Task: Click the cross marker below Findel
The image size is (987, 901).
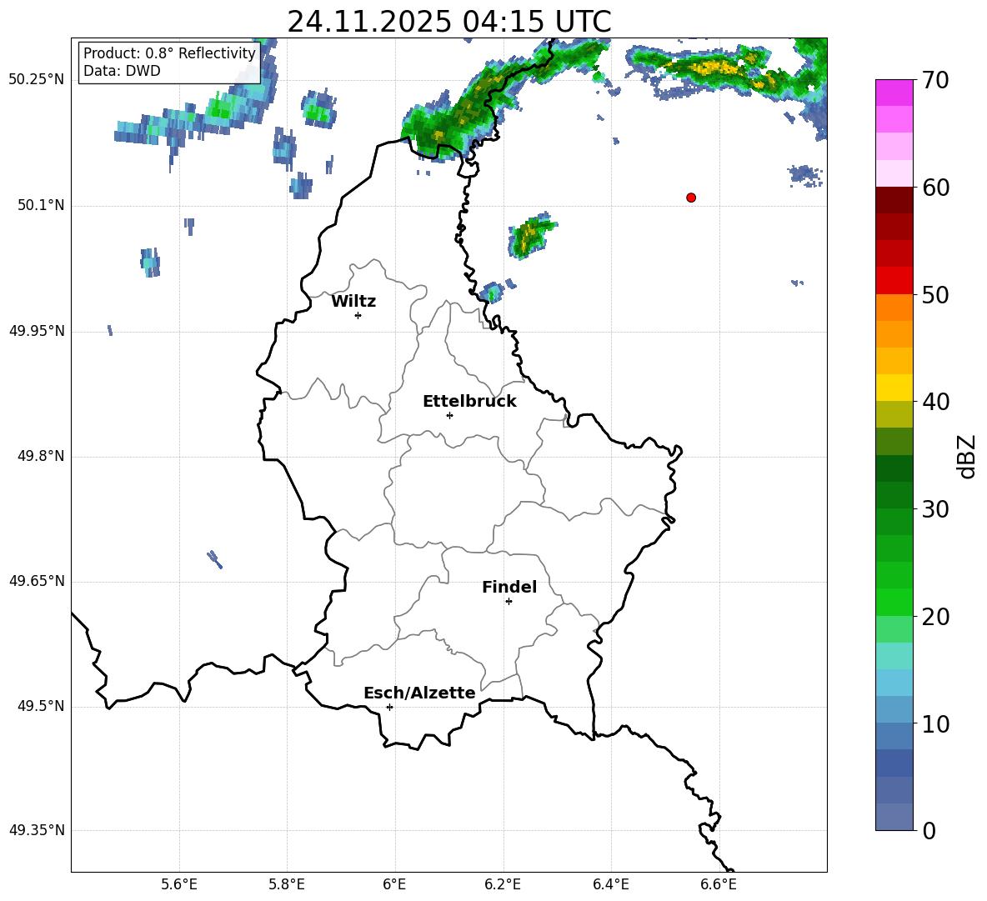Action: pos(509,602)
